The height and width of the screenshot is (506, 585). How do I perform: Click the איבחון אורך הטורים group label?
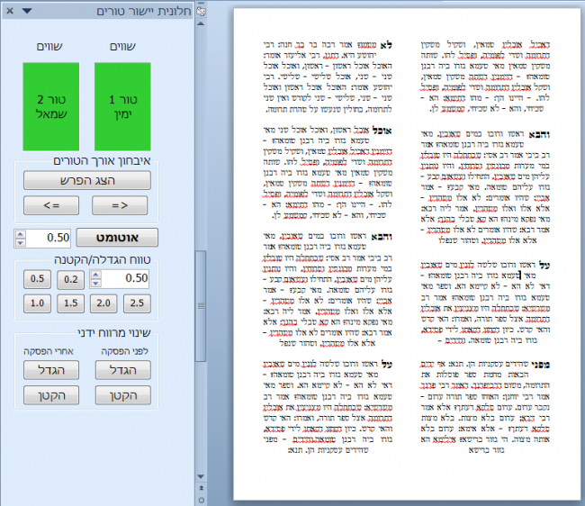pyautogui.click(x=102, y=161)
